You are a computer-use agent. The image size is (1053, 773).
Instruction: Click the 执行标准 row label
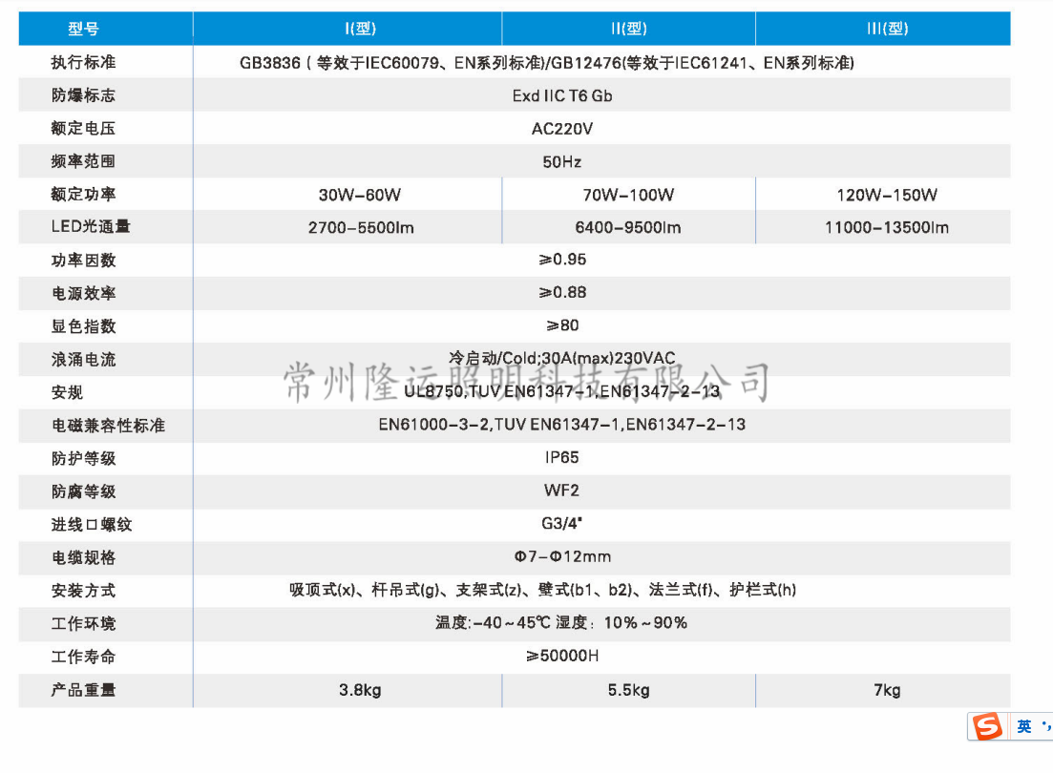point(83,63)
